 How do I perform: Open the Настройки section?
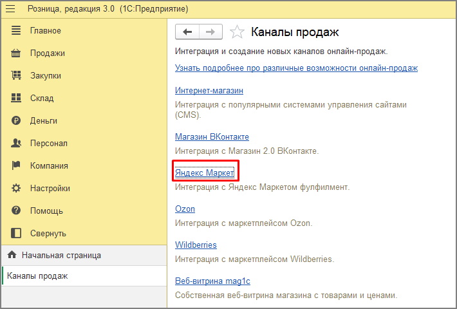point(50,189)
